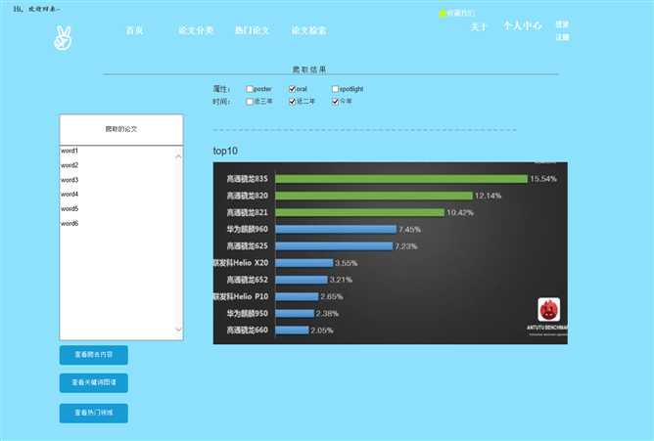Toggle the 今年 time checkbox
This screenshot has height=441, width=654.
click(335, 101)
